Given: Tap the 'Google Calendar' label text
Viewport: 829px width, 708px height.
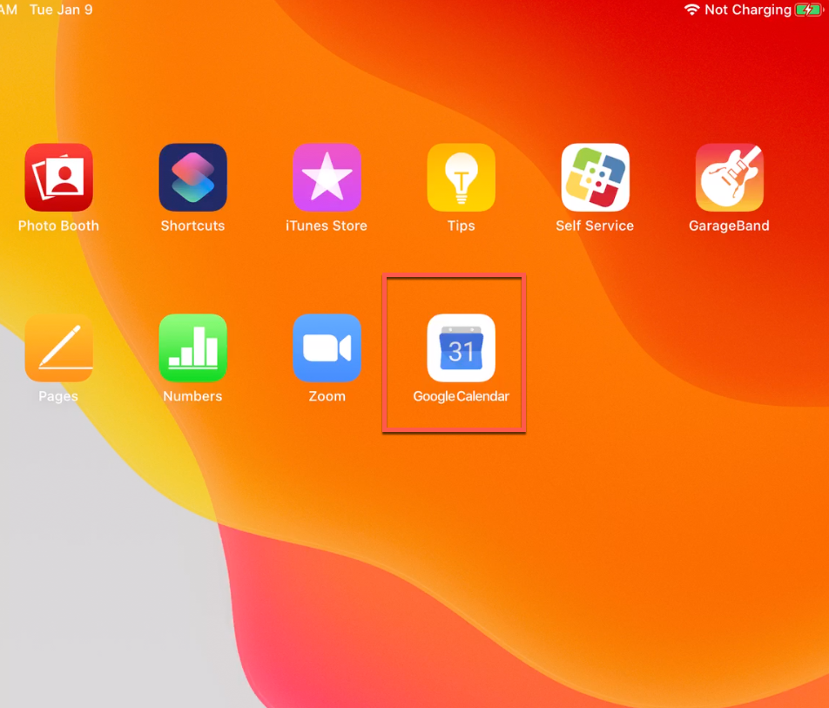Looking at the screenshot, I should [x=461, y=396].
